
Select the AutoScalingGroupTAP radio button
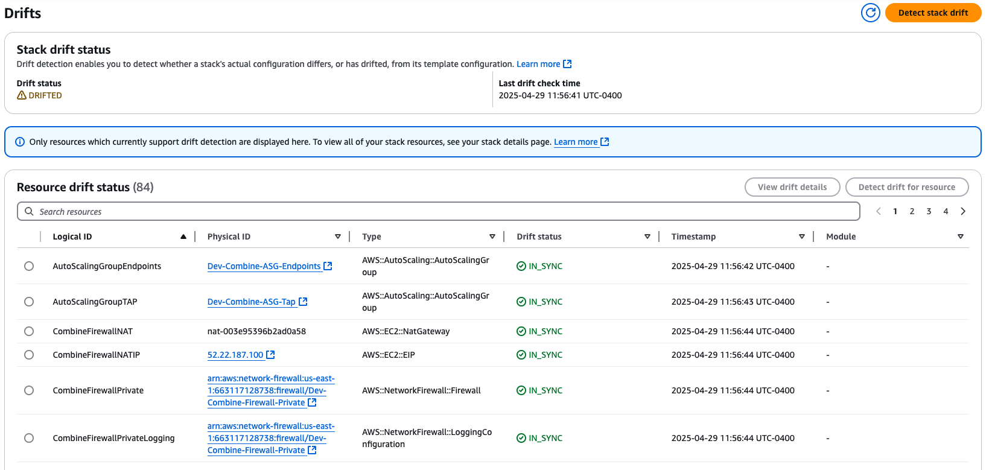point(29,302)
